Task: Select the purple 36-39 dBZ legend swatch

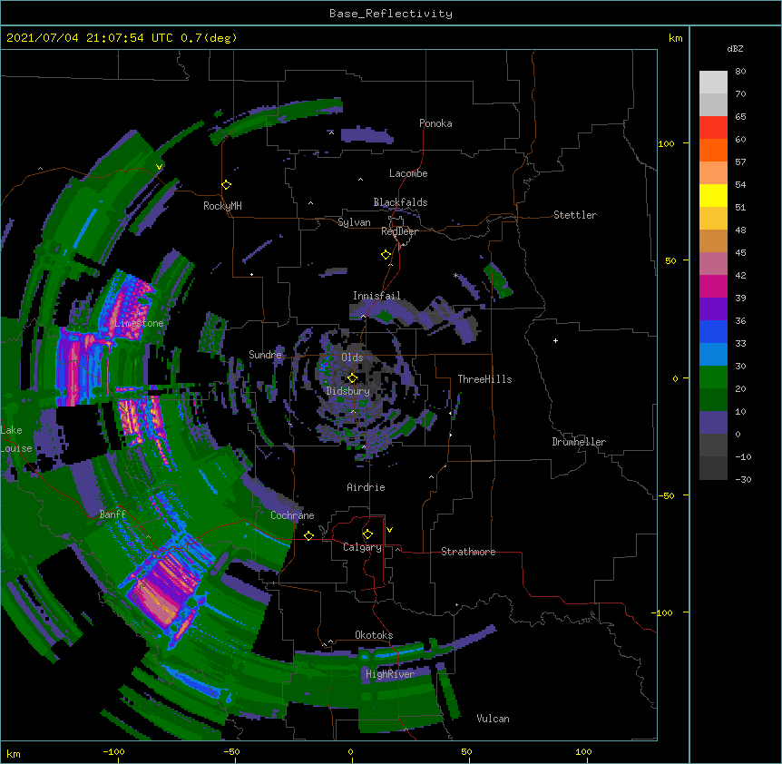Action: click(x=713, y=309)
